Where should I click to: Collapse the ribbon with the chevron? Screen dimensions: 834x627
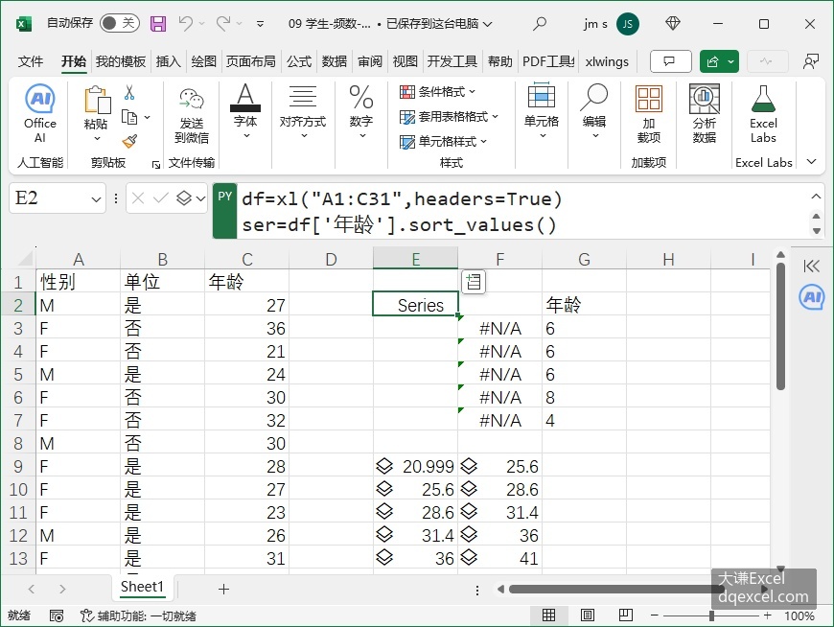[x=811, y=162]
